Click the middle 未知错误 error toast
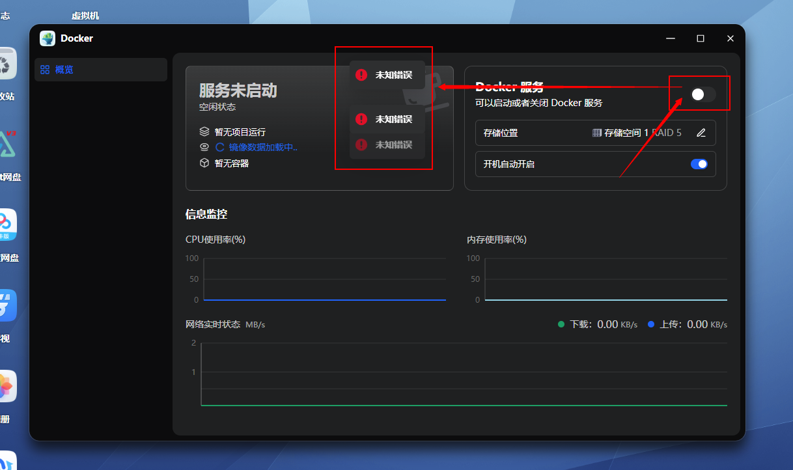Image resolution: width=793 pixels, height=470 pixels. click(x=387, y=119)
